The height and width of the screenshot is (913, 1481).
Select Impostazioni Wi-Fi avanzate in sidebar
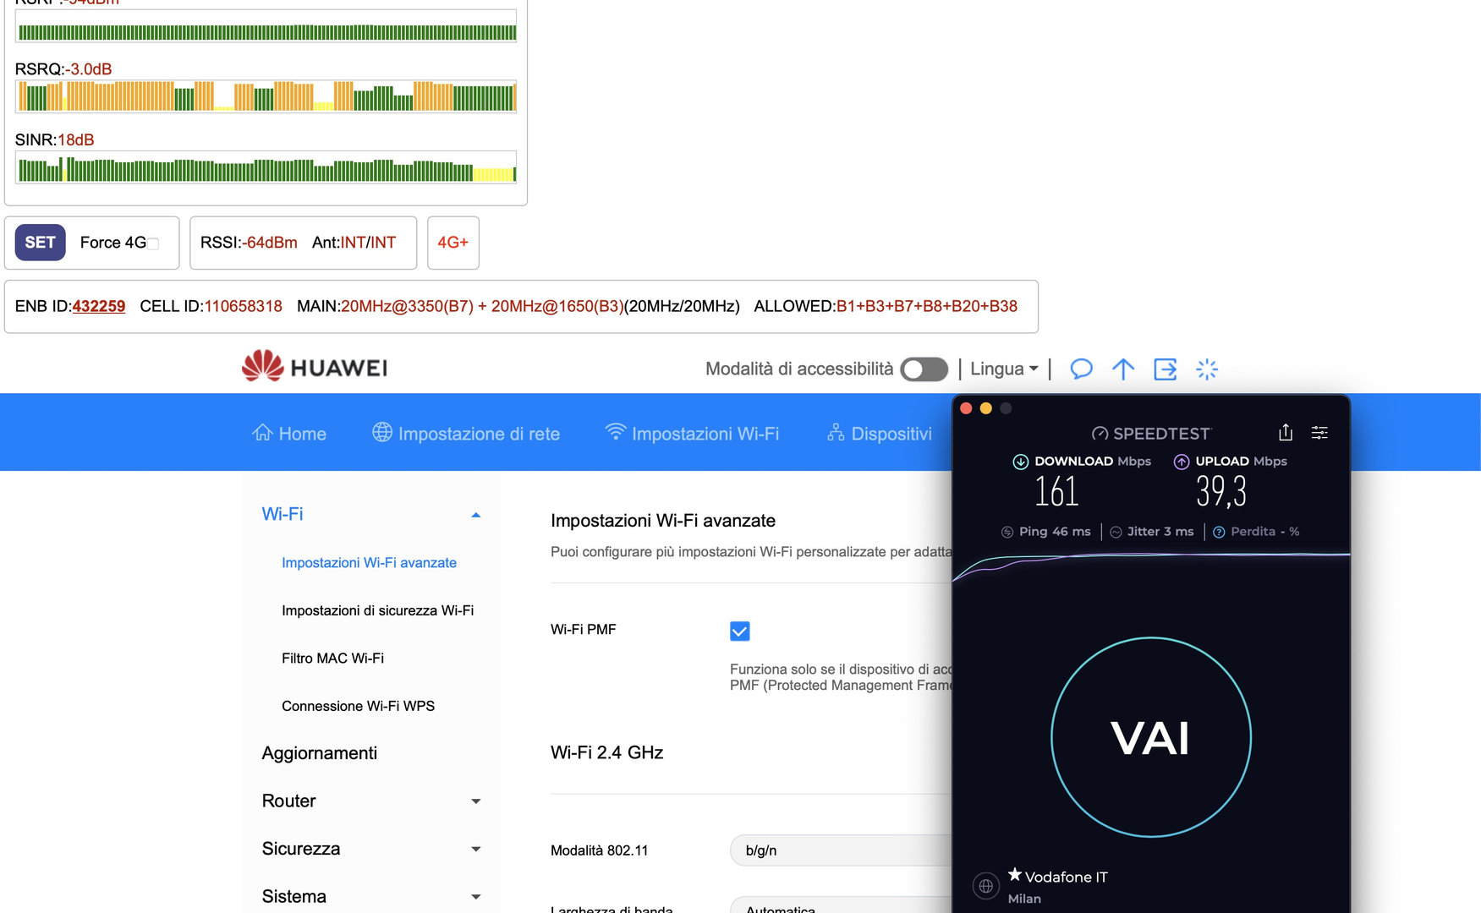369,562
